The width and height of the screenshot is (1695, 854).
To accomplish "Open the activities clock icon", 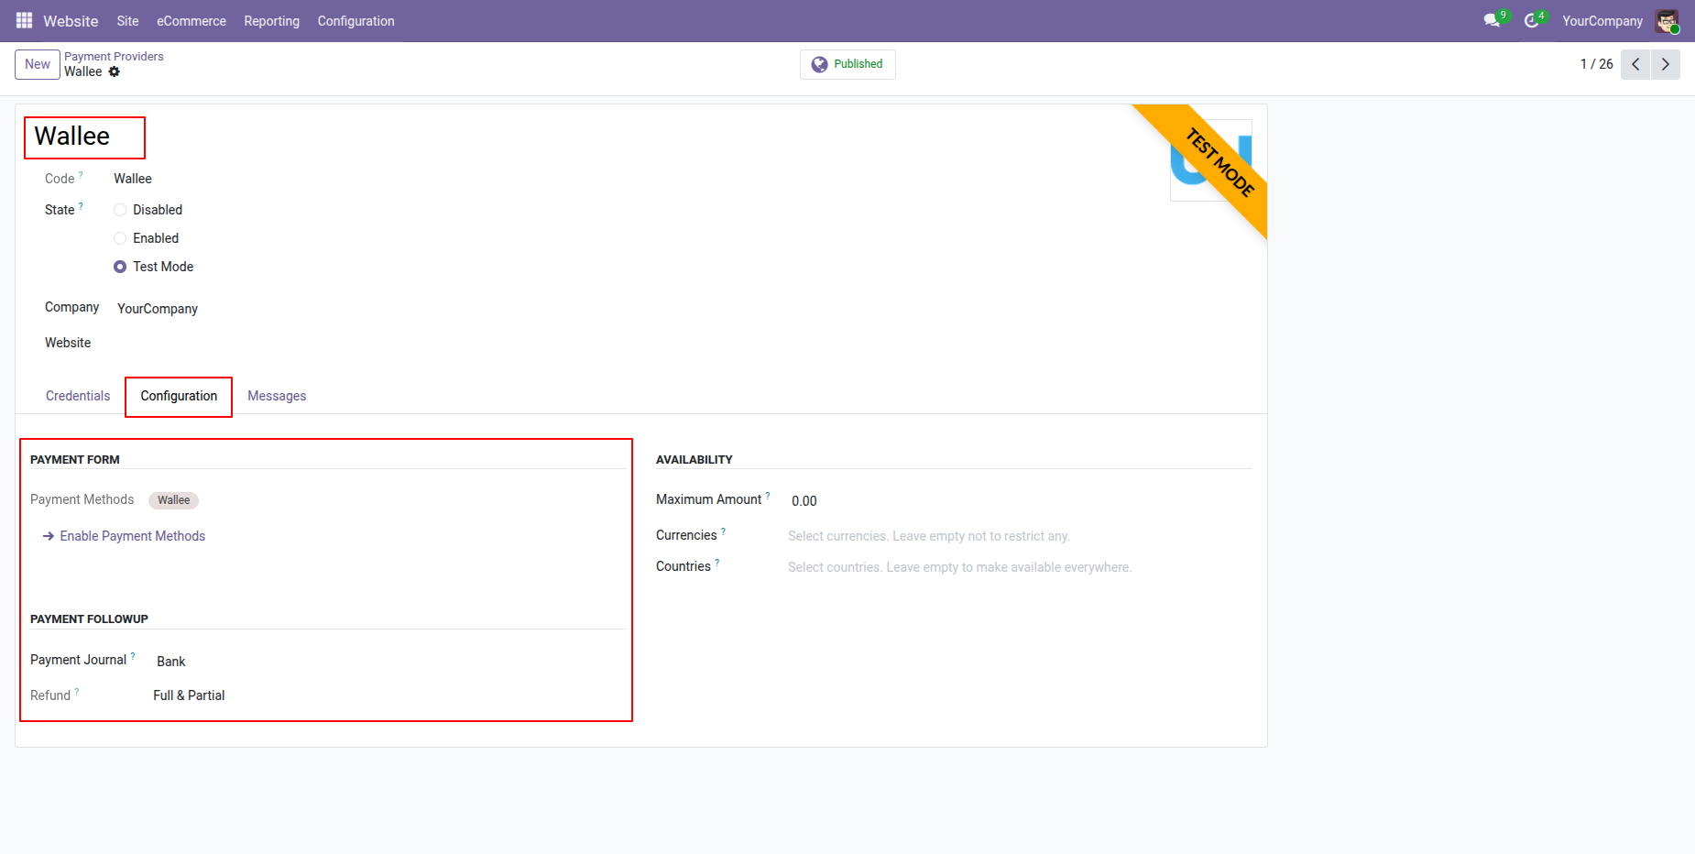I will pos(1532,20).
